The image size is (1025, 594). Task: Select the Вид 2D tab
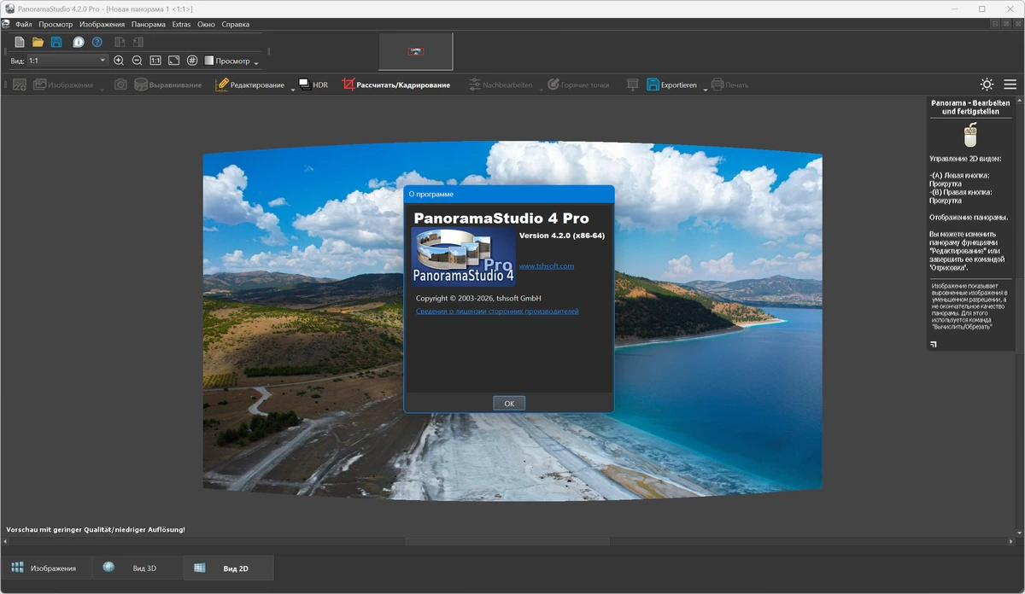[228, 568]
